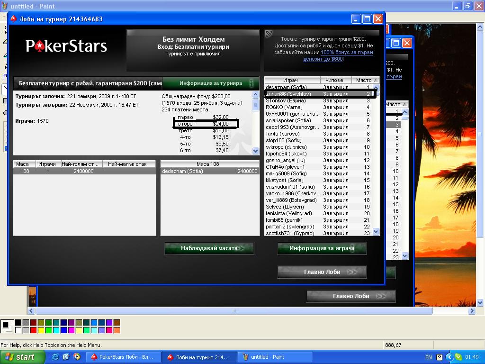Select player solarispoker (Sofia) in the list

pyautogui.click(x=318, y=120)
